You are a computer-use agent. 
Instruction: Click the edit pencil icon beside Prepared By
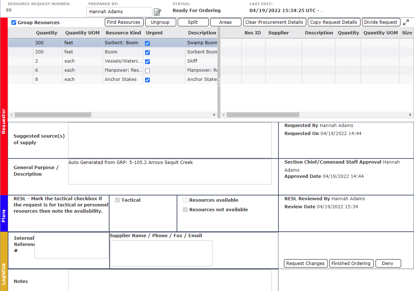[x=157, y=12]
